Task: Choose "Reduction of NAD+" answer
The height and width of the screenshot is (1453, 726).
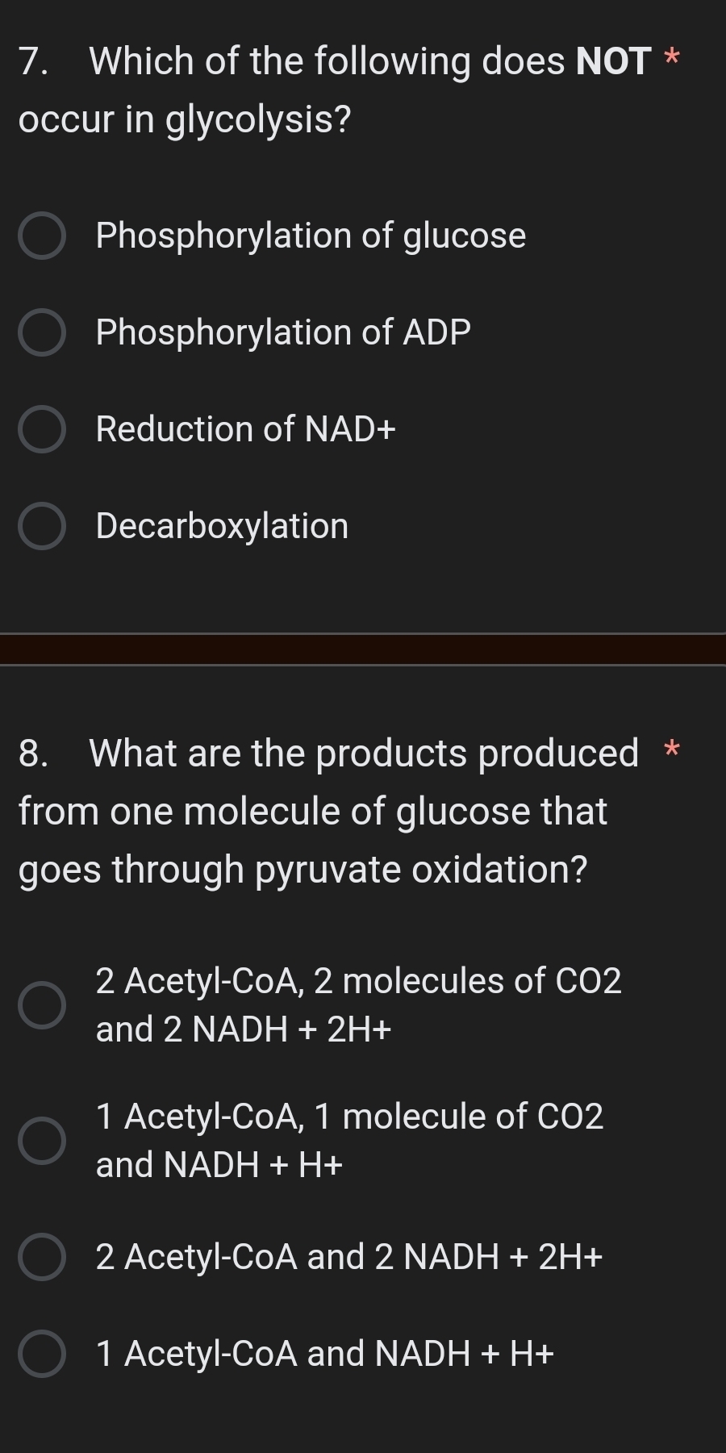Action: coord(44,430)
